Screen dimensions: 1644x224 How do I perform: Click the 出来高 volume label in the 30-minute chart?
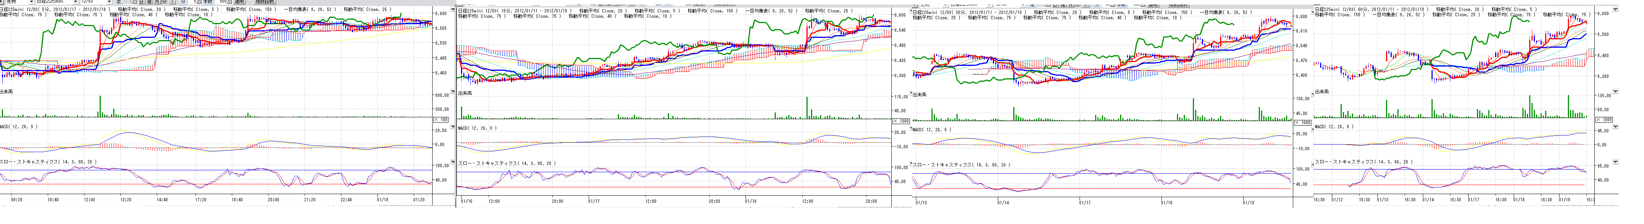920,95
